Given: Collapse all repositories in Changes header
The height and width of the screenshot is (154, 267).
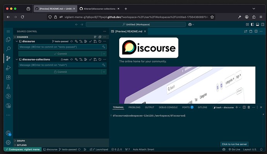Looking at the screenshot, I should [100, 37].
